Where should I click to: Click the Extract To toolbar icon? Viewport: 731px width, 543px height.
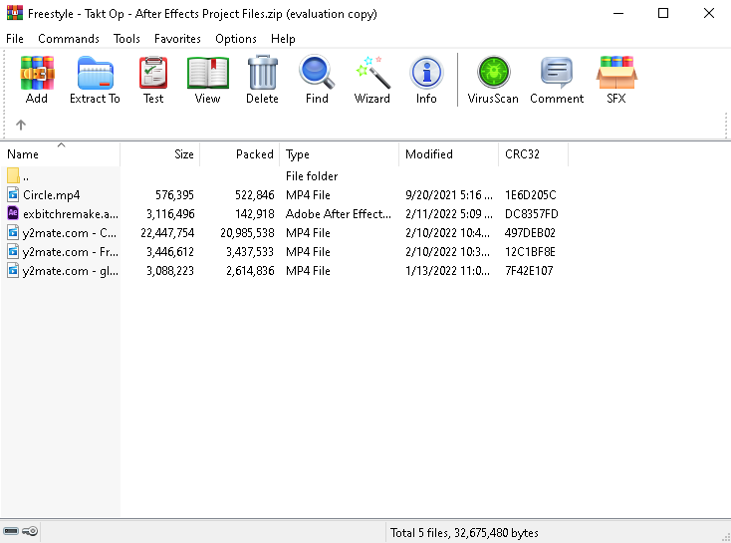pos(95,73)
